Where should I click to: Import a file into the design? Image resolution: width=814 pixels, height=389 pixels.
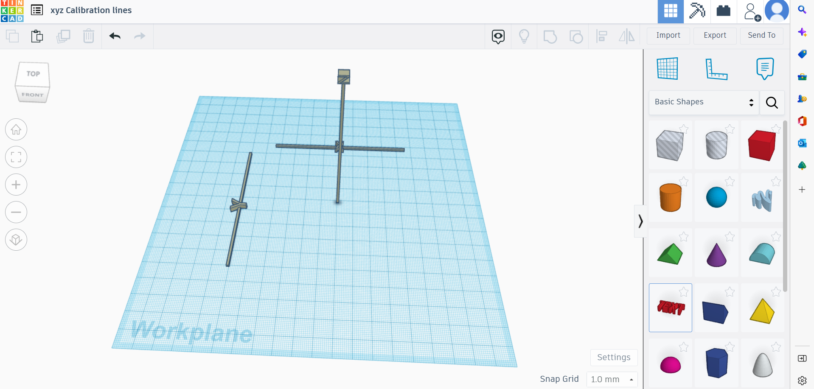(x=668, y=36)
